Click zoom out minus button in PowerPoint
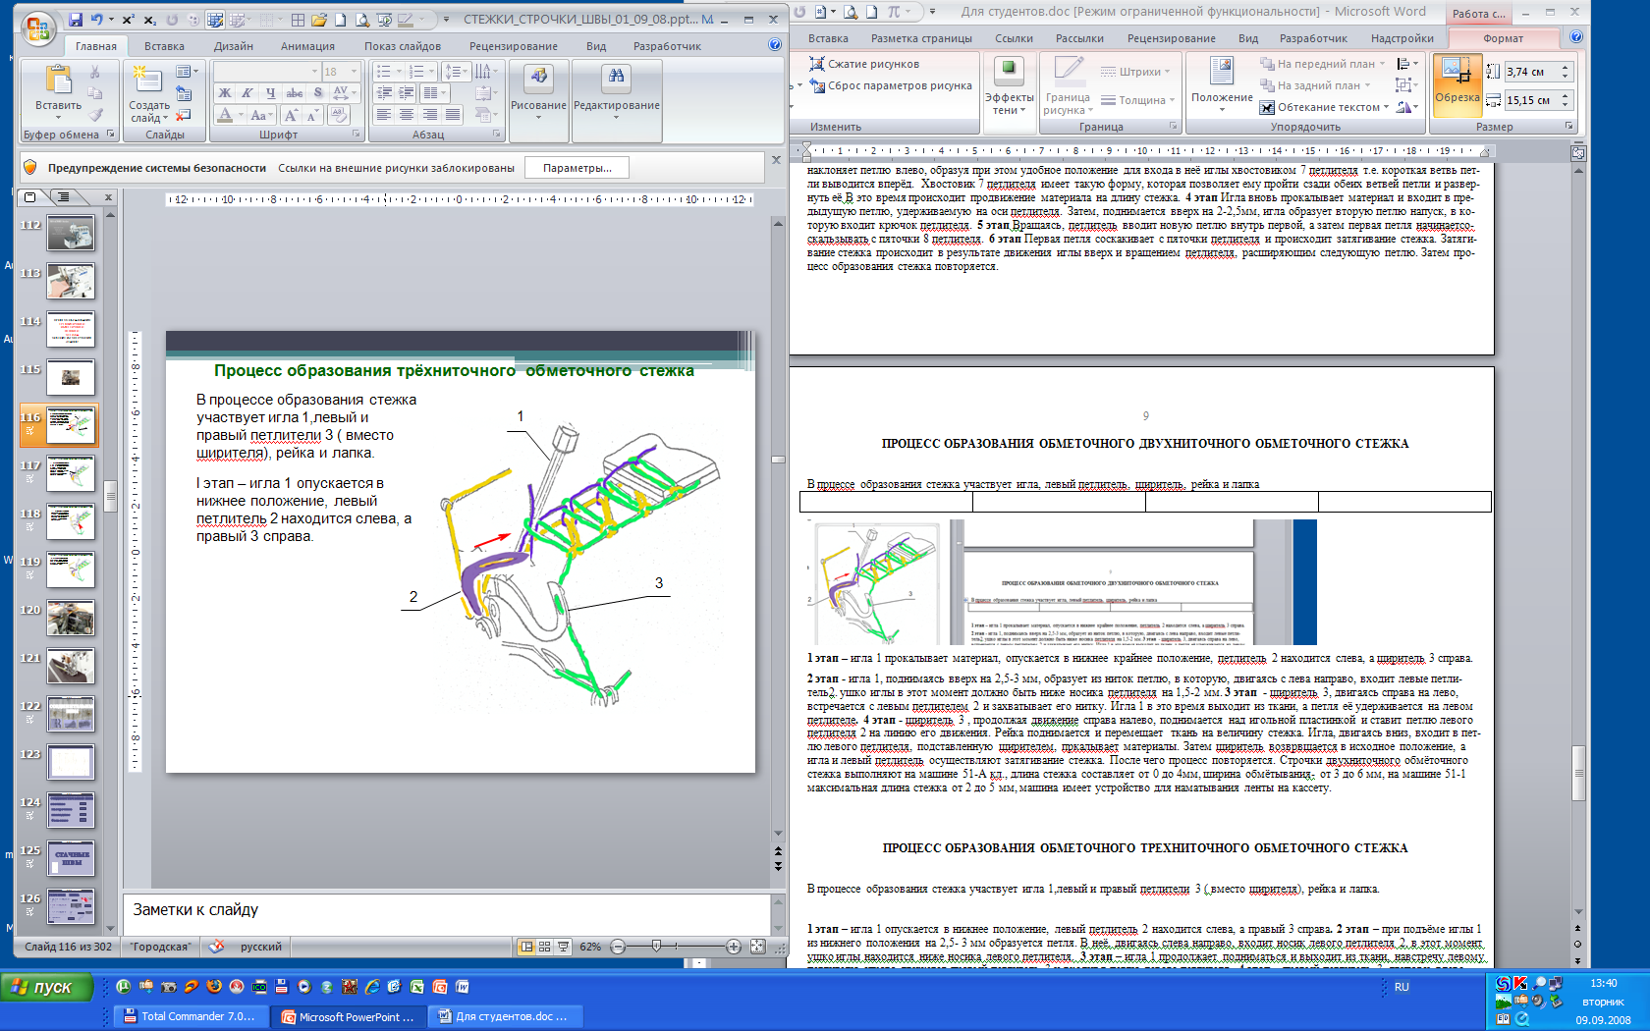This screenshot has width=1650, height=1031. pyautogui.click(x=618, y=947)
